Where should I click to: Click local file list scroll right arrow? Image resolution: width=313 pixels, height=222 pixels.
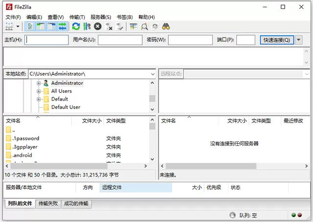click(x=146, y=166)
